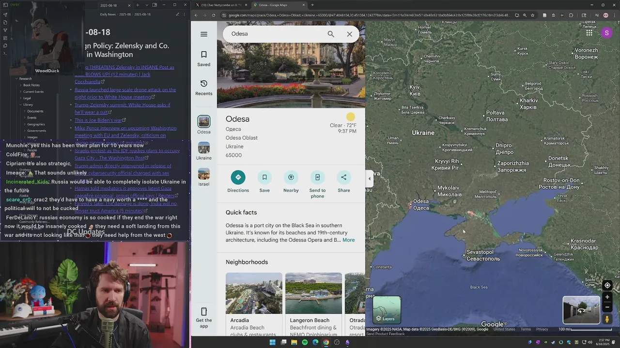
Task: Expand Quick facts with More link
Action: [x=349, y=240]
